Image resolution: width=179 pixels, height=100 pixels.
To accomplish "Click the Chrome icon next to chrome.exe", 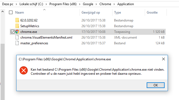I will [17, 32].
